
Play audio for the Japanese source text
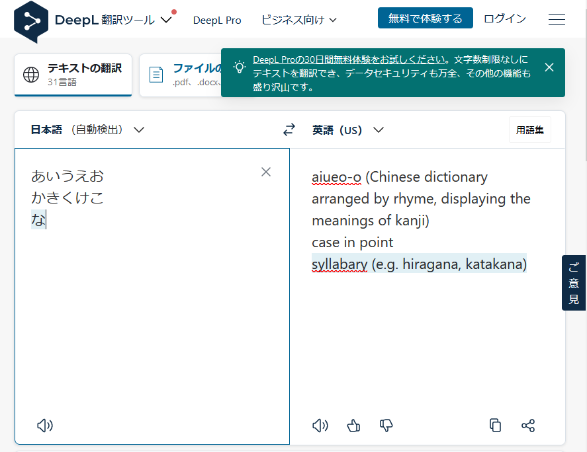(x=44, y=426)
